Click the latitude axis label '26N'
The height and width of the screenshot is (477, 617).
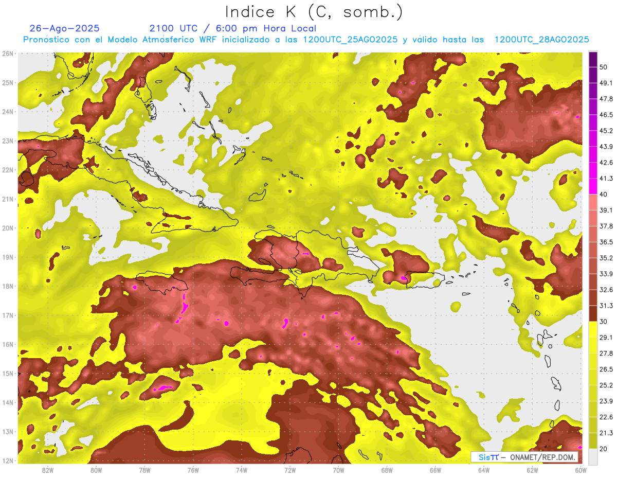click(x=7, y=54)
